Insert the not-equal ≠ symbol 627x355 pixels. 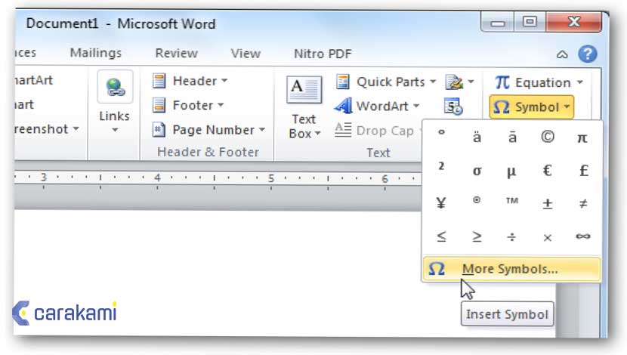pyautogui.click(x=582, y=203)
